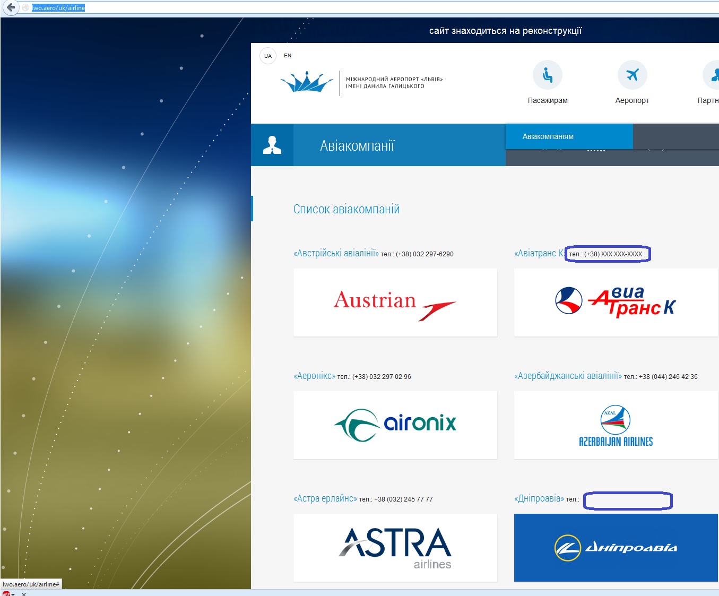Click the Аеропорт navigation label
Viewport: 719px width, 596px height.
632,100
